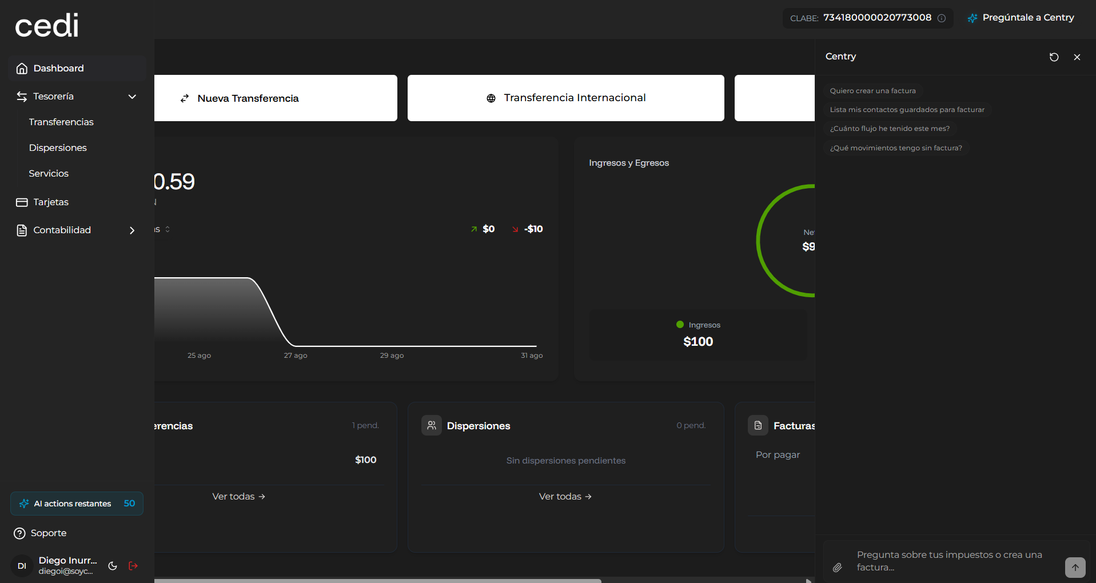
Task: Click the DI user avatar
Action: point(22,566)
